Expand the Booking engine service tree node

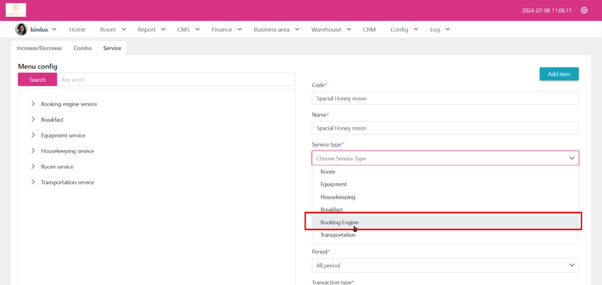point(33,104)
